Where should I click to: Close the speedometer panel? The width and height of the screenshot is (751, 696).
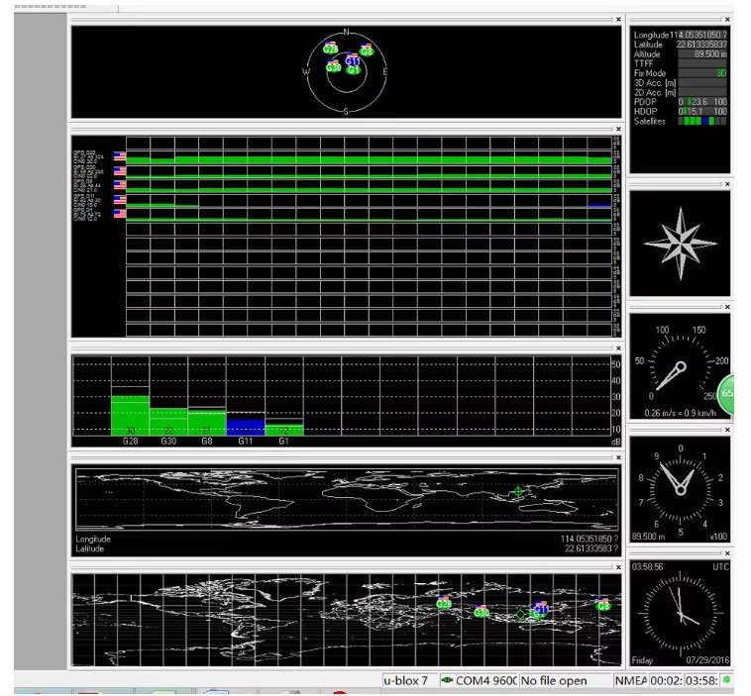727,307
